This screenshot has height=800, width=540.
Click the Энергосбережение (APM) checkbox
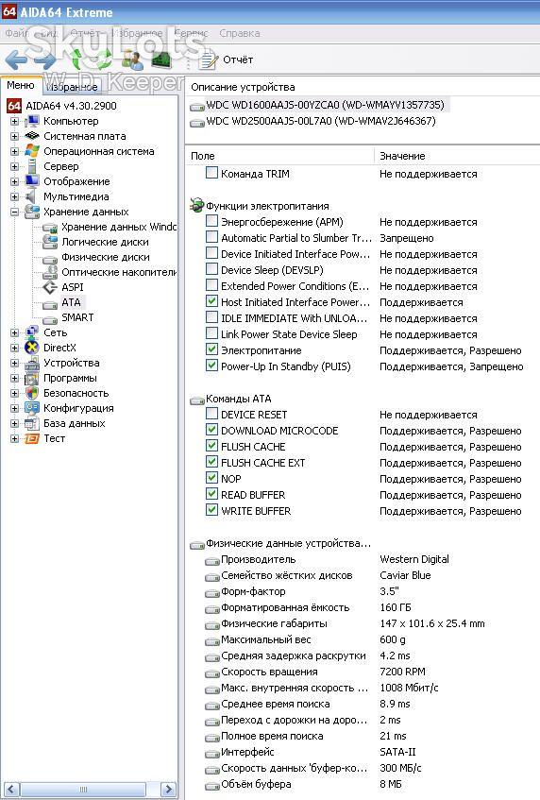pyautogui.click(x=211, y=221)
